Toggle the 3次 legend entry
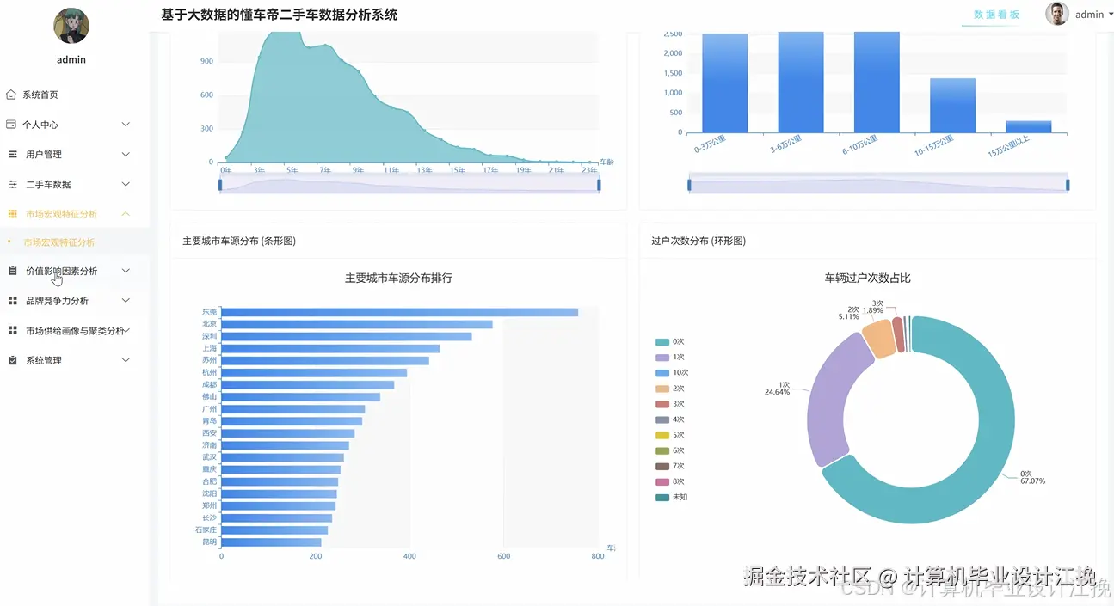 tap(670, 404)
